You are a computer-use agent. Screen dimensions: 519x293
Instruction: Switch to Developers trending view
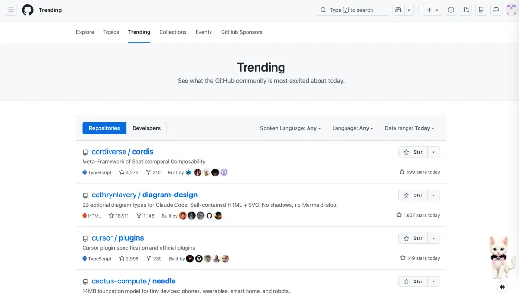146,128
